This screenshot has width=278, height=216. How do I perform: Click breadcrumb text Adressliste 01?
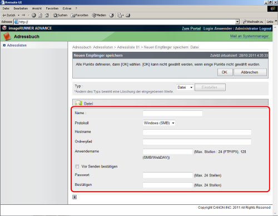[128, 47]
